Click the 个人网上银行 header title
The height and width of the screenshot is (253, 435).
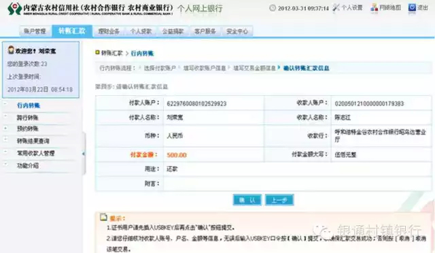coord(200,9)
